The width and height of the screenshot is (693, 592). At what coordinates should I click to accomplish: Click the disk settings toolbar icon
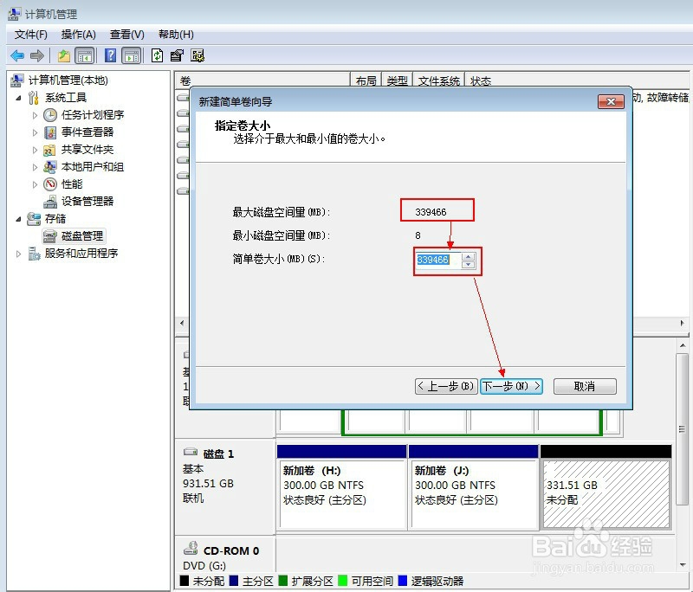coord(198,55)
